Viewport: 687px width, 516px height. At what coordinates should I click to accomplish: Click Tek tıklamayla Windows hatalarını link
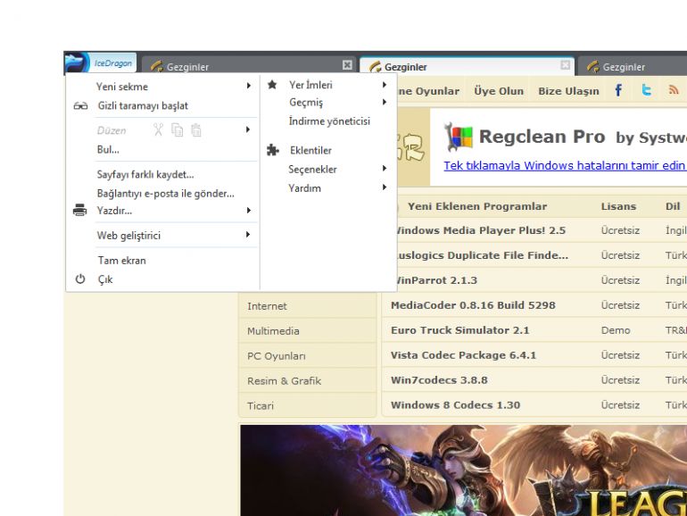(x=564, y=166)
